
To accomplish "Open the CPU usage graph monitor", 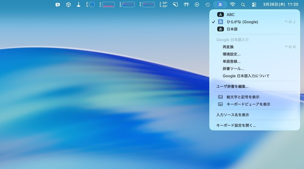I will [x=108, y=5].
